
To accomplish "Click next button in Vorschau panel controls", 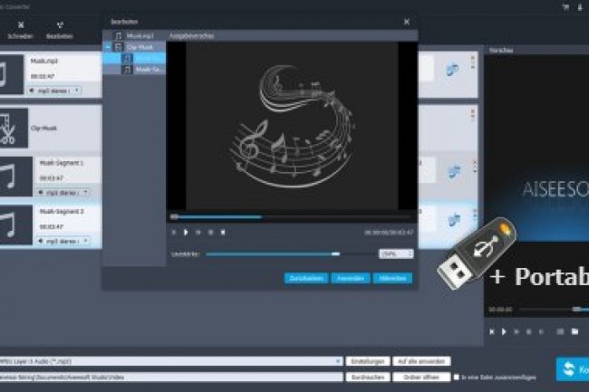I will coord(517,331).
